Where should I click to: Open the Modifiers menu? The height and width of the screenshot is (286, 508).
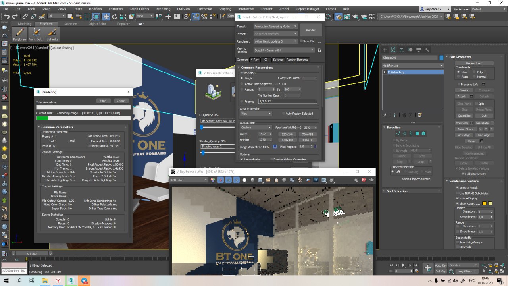click(95, 9)
